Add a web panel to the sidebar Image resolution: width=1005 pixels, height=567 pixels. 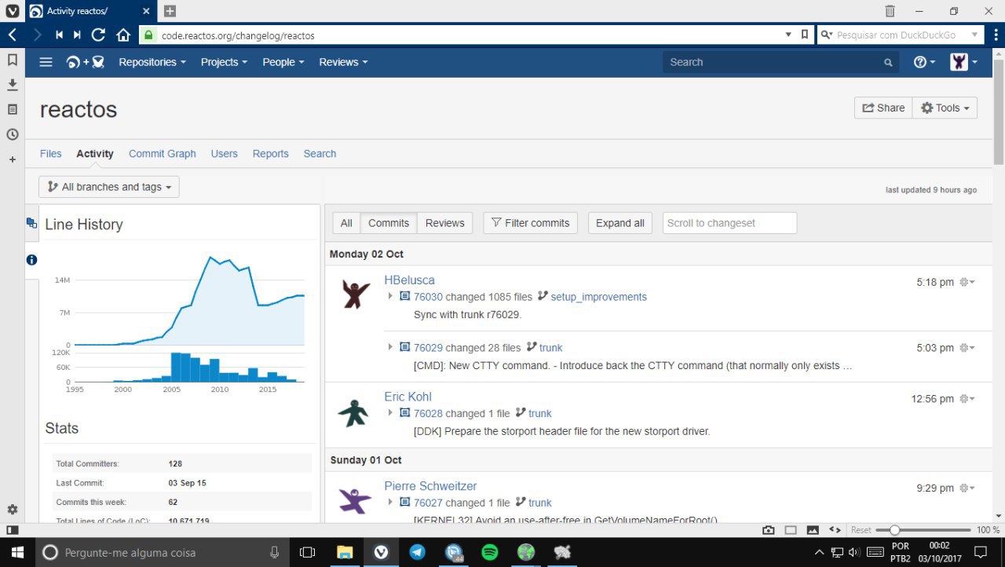coord(13,159)
